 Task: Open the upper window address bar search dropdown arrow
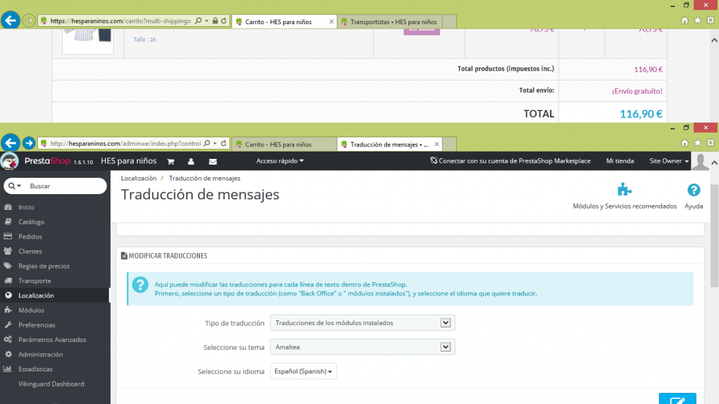(x=207, y=21)
